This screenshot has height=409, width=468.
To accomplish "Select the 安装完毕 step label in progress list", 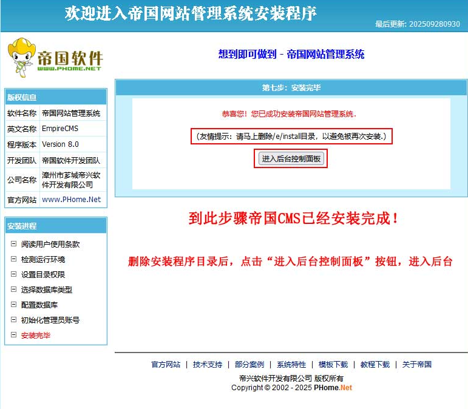I will [x=36, y=335].
